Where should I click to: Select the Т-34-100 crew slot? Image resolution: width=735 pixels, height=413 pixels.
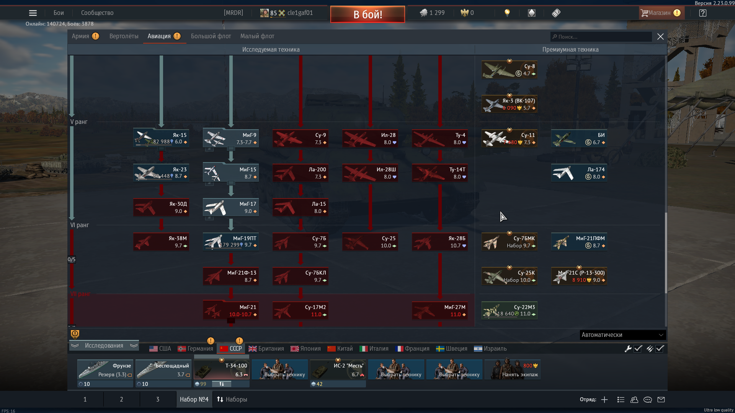click(222, 369)
